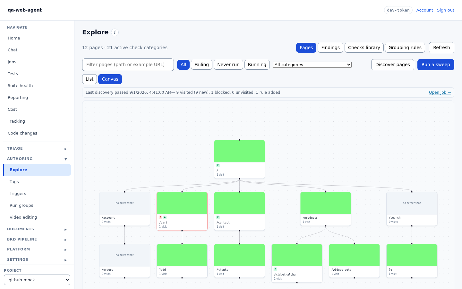Open the Grouping rules tab
Screen dimensions: 462x289
tap(405, 48)
